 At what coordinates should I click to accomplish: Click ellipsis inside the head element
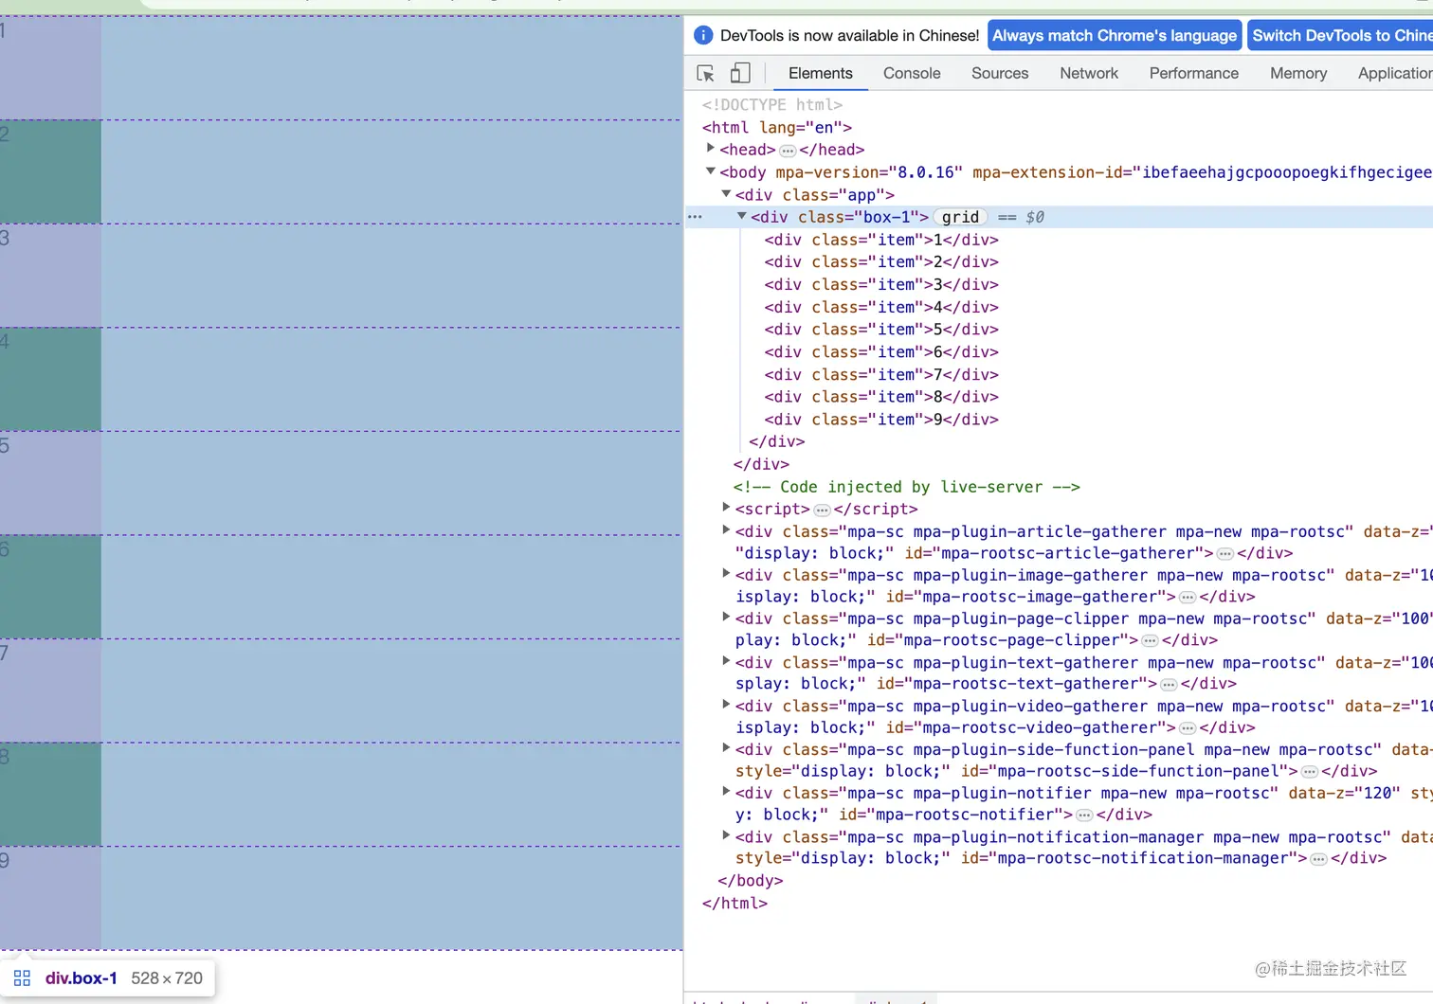click(x=788, y=151)
